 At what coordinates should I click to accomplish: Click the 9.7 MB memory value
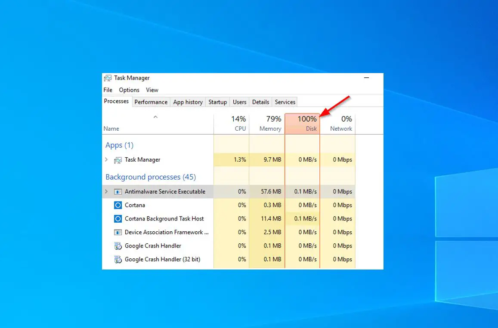tap(272, 160)
